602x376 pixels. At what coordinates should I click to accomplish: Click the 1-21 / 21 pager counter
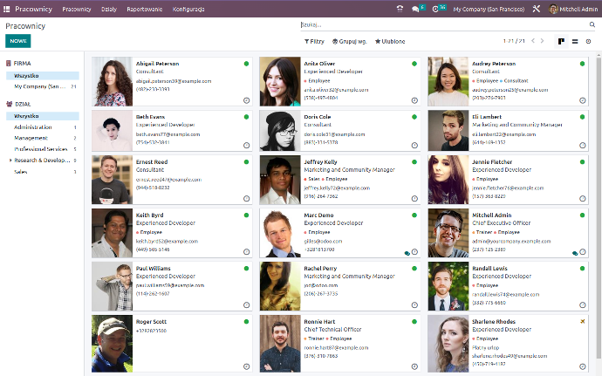[514, 41]
